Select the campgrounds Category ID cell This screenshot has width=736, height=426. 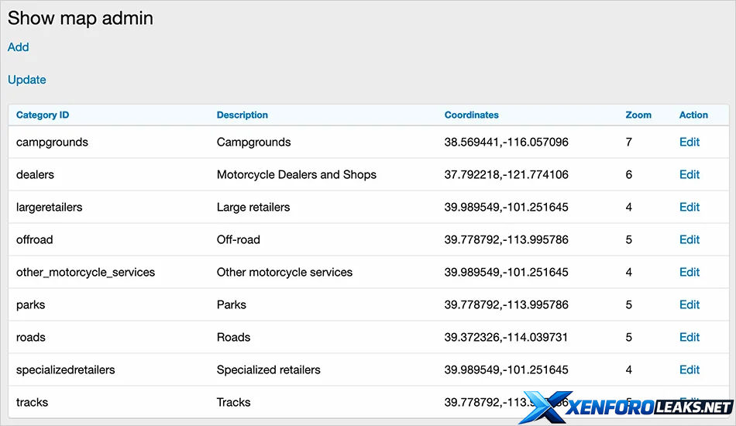[x=52, y=143]
